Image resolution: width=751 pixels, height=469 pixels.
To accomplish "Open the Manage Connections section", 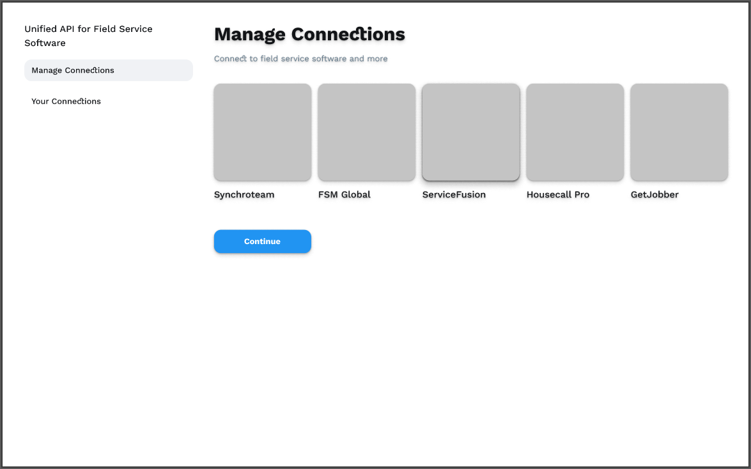I will (108, 70).
